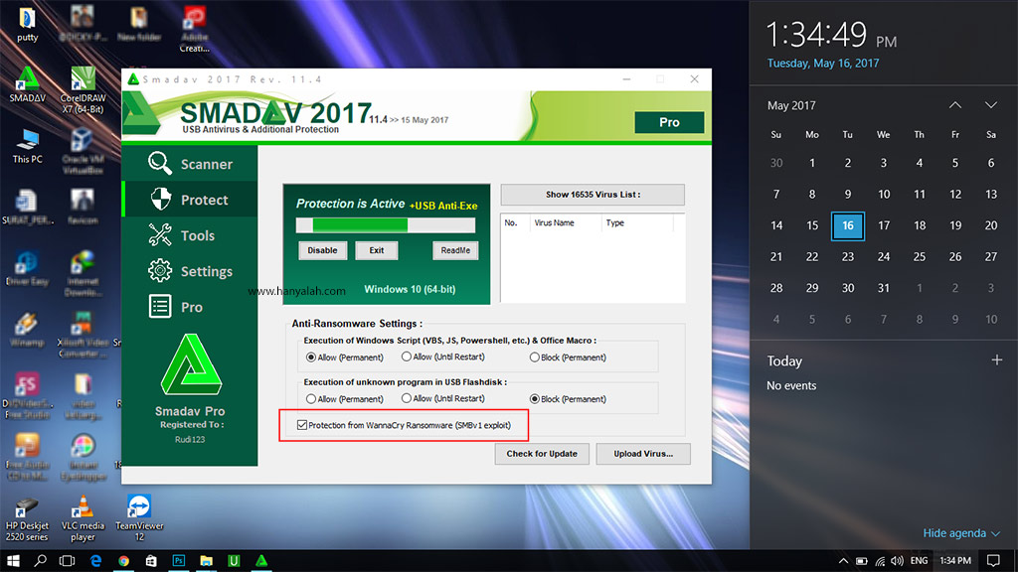Click the taskbar search icon
This screenshot has height=572, width=1018.
coord(40,561)
